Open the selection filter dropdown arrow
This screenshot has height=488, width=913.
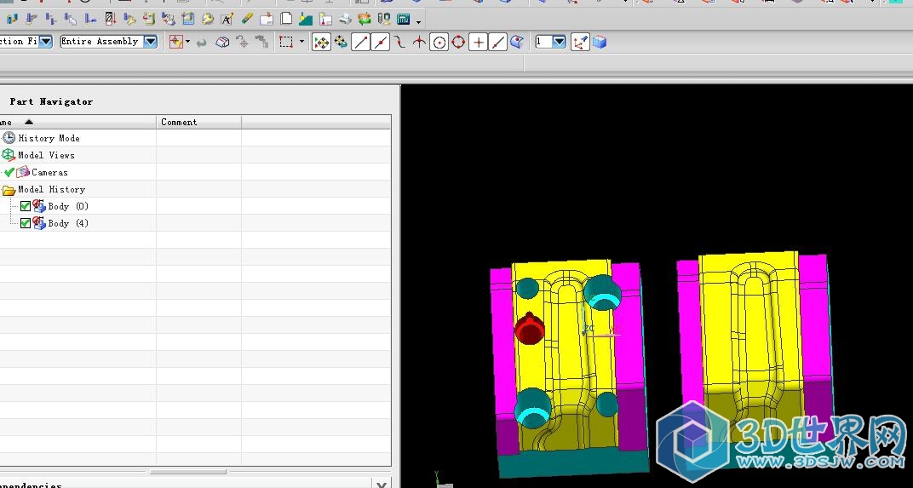[x=45, y=41]
